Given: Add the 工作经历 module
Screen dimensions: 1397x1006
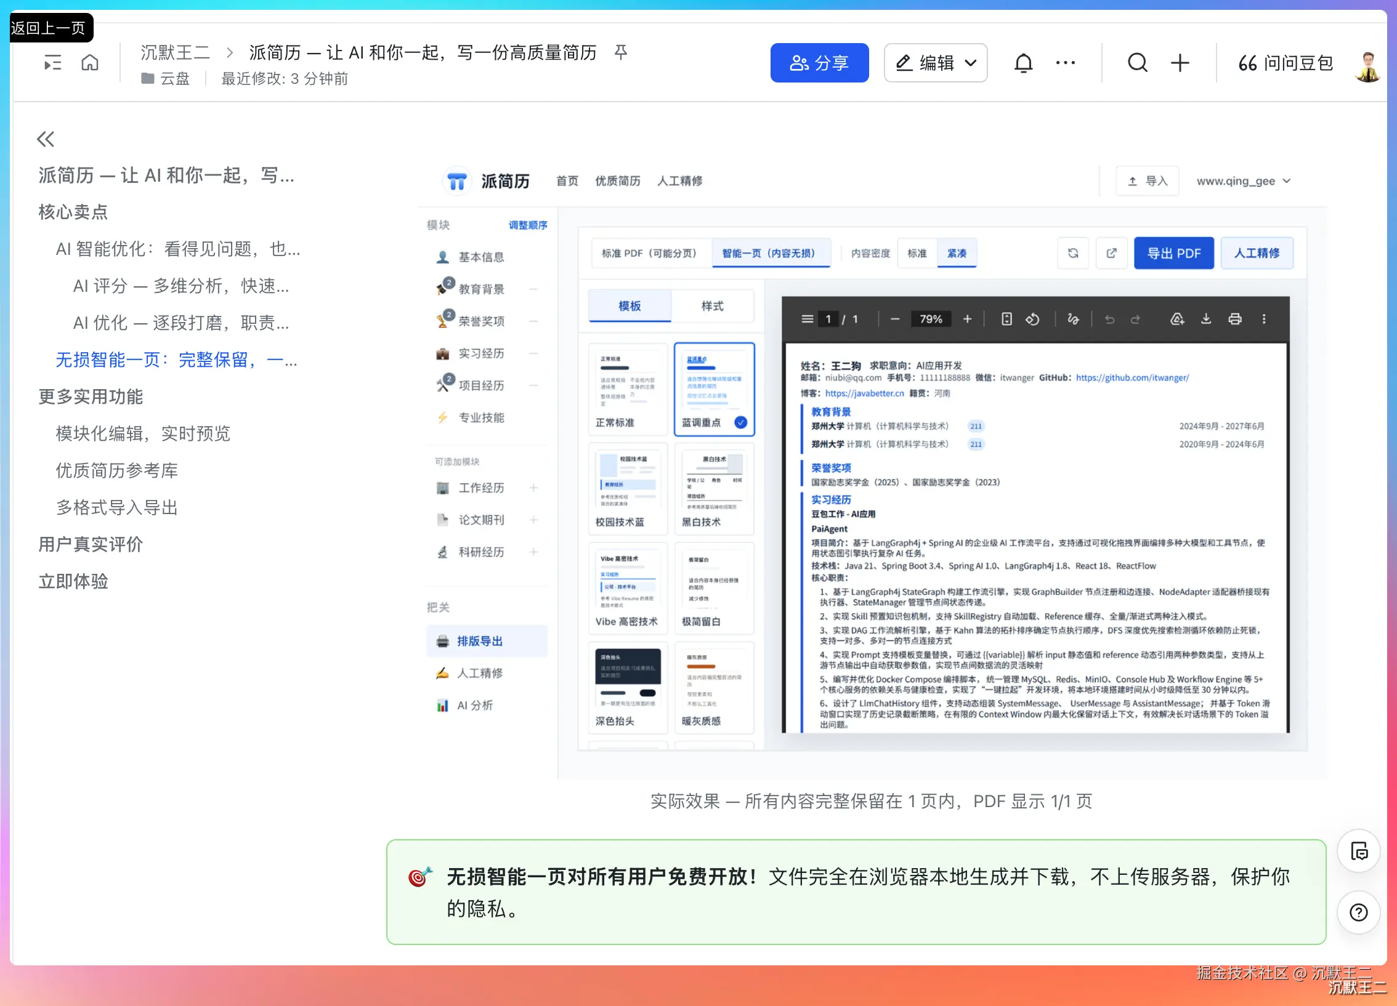Looking at the screenshot, I should click(x=533, y=488).
